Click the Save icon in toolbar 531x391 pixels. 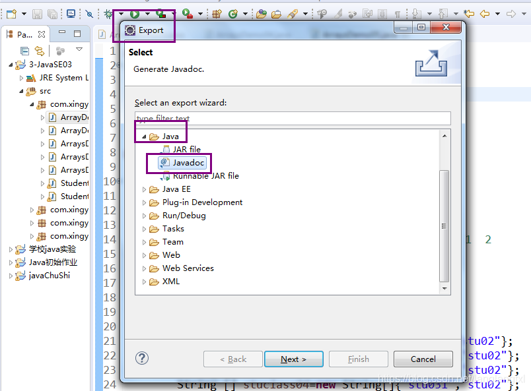coord(37,14)
